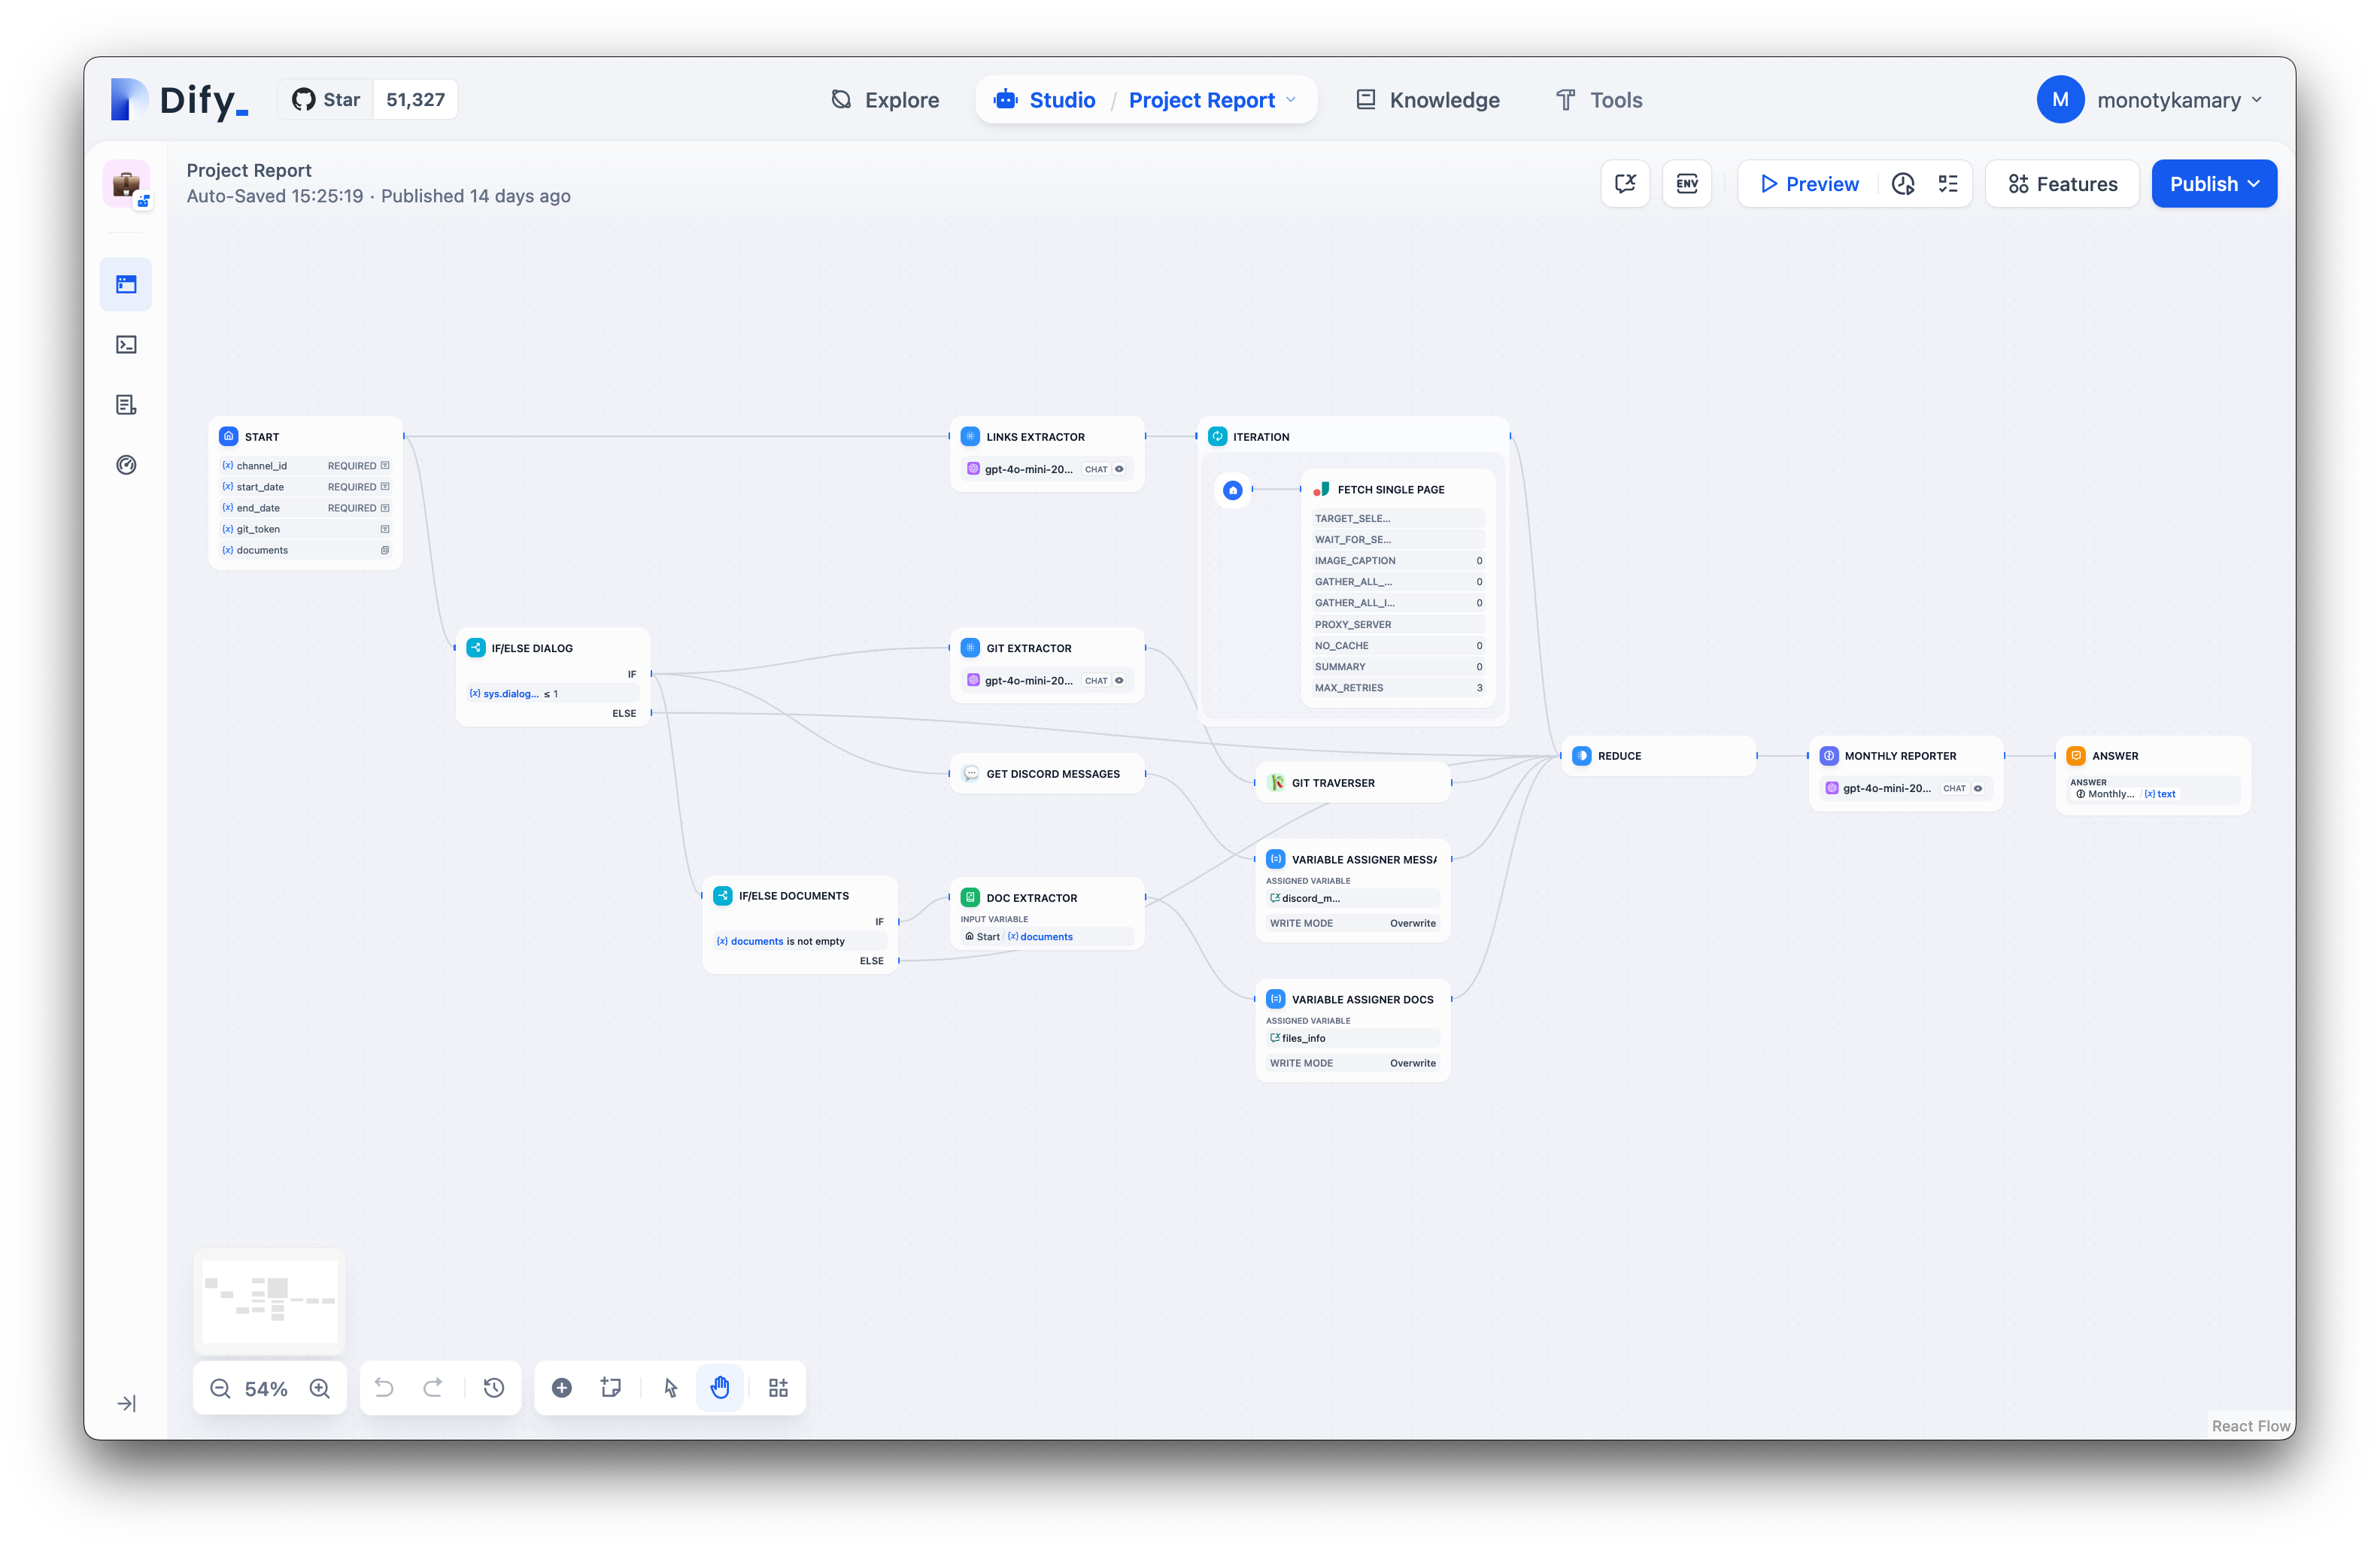Open the Monitoring gauge sidebar icon

click(126, 465)
